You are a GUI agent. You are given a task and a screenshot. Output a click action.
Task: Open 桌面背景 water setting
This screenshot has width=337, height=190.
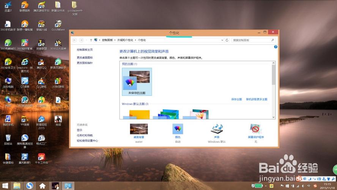(139, 133)
